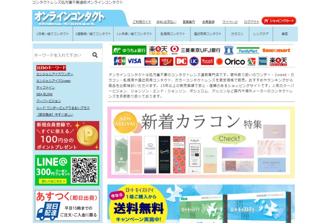Open the カラコン menu item

(237, 34)
